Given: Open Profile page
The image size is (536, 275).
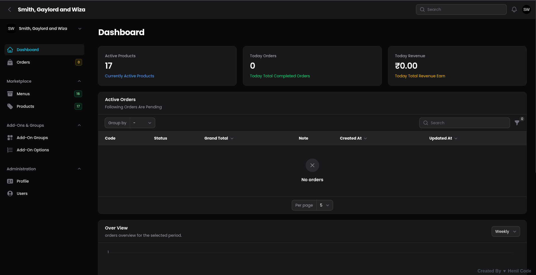Looking at the screenshot, I should [44, 181].
